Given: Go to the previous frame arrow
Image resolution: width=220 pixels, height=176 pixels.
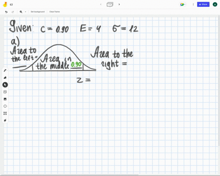Looking at the screenshot, I should (x=101, y=5).
